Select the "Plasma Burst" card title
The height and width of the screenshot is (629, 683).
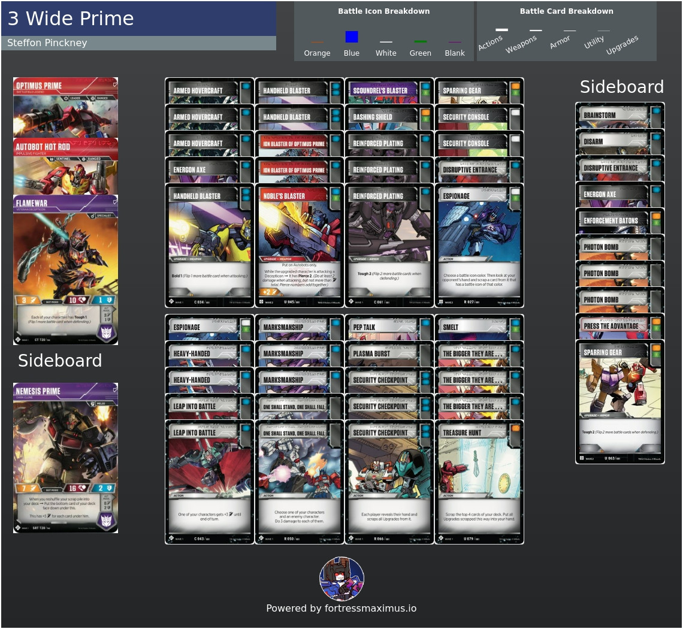tap(371, 353)
